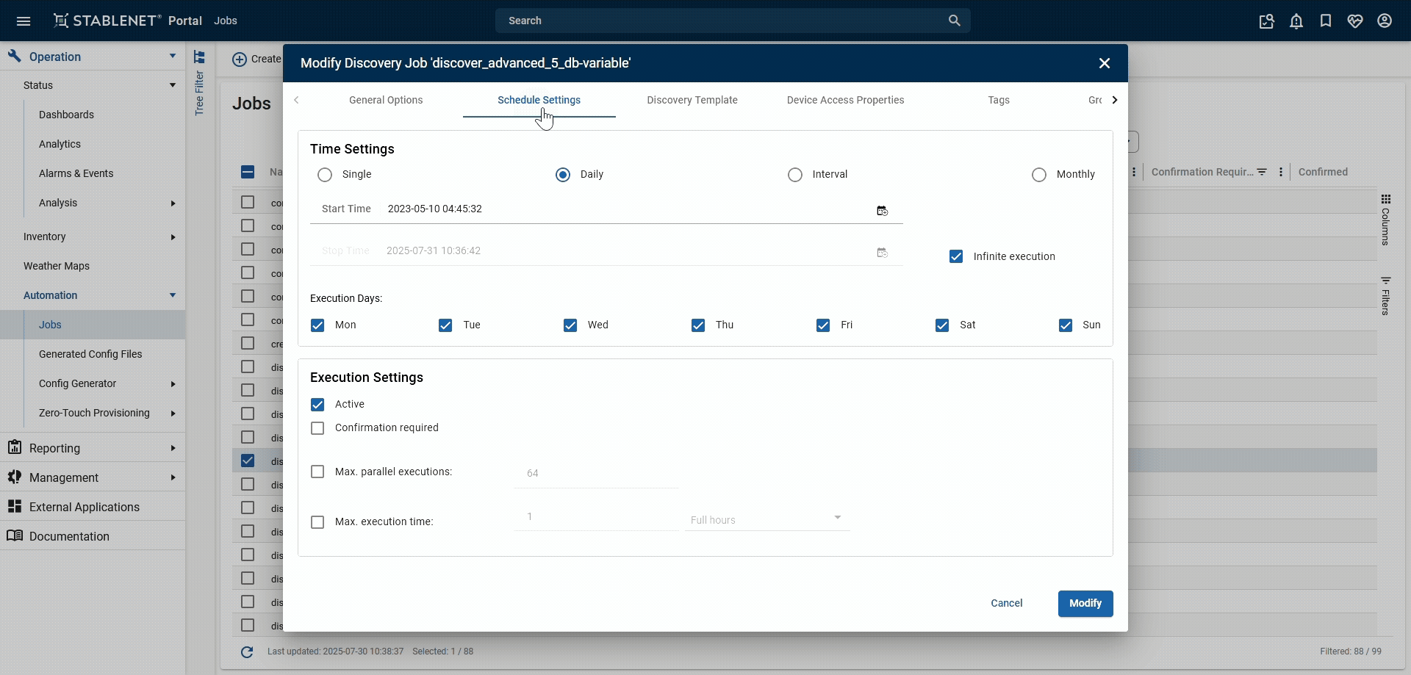Click the Management icon in sidebar

click(x=14, y=477)
